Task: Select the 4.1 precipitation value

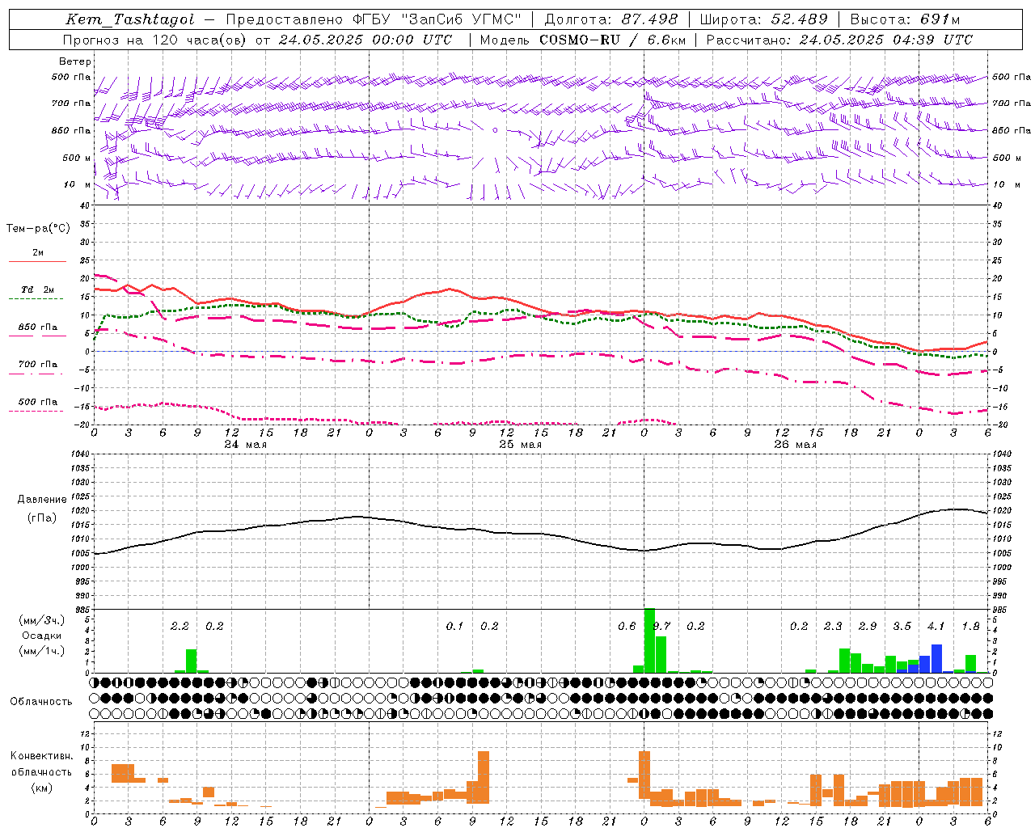Action: click(936, 626)
